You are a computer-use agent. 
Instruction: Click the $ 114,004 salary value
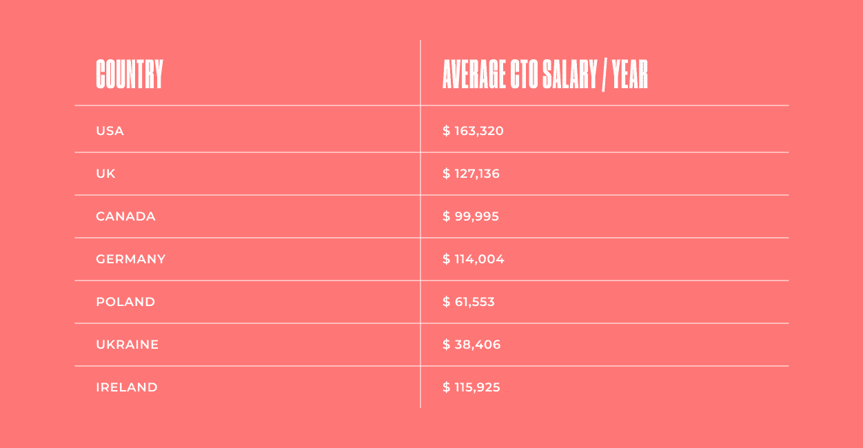coord(474,259)
